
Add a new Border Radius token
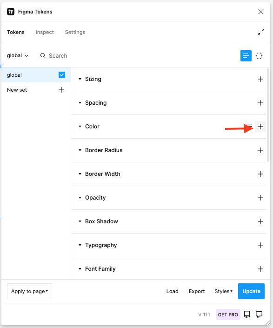(260, 150)
